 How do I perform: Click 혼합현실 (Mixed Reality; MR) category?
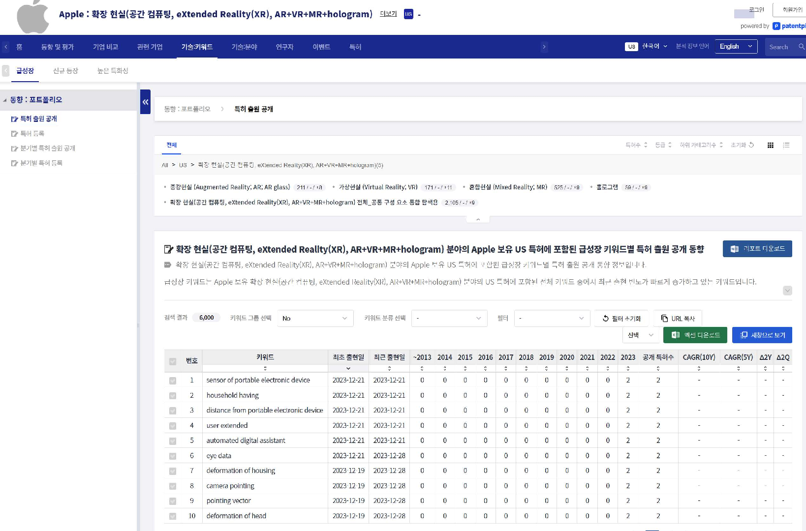[x=508, y=187]
